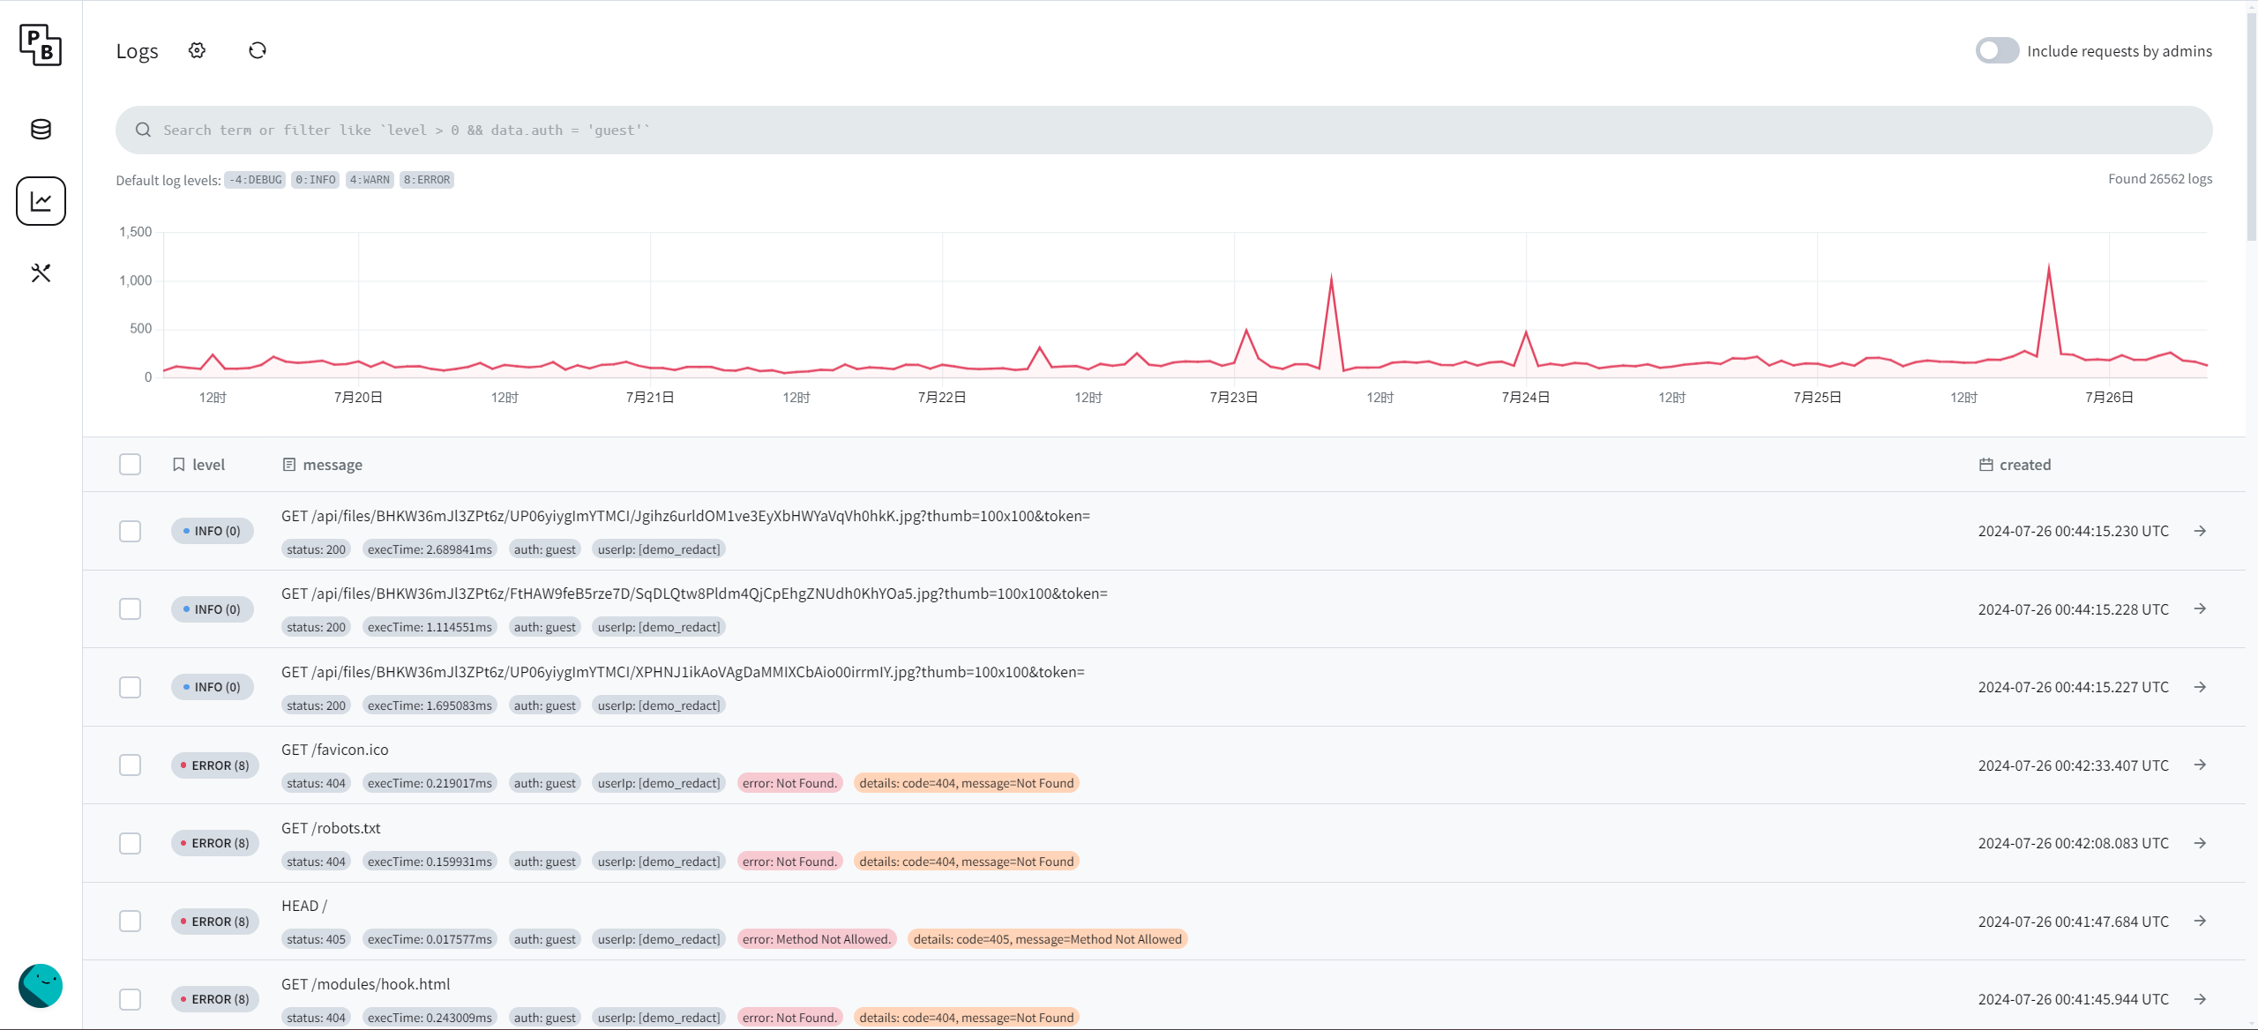Click the 7月25日 evening spike on chart
Viewport: 2258px width, 1030px height.
tap(2048, 266)
